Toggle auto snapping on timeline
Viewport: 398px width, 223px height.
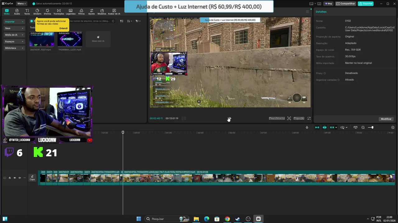tap(325, 127)
